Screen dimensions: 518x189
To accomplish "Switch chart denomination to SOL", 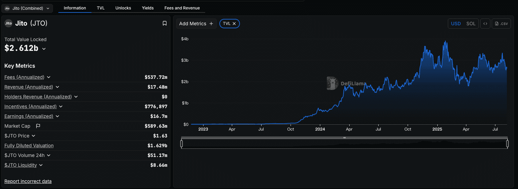I will pos(471,24).
